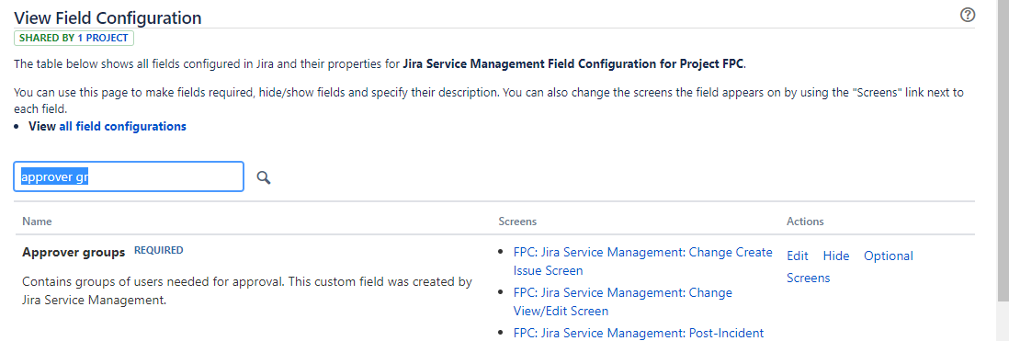Click the "Actions" column header

tap(805, 222)
